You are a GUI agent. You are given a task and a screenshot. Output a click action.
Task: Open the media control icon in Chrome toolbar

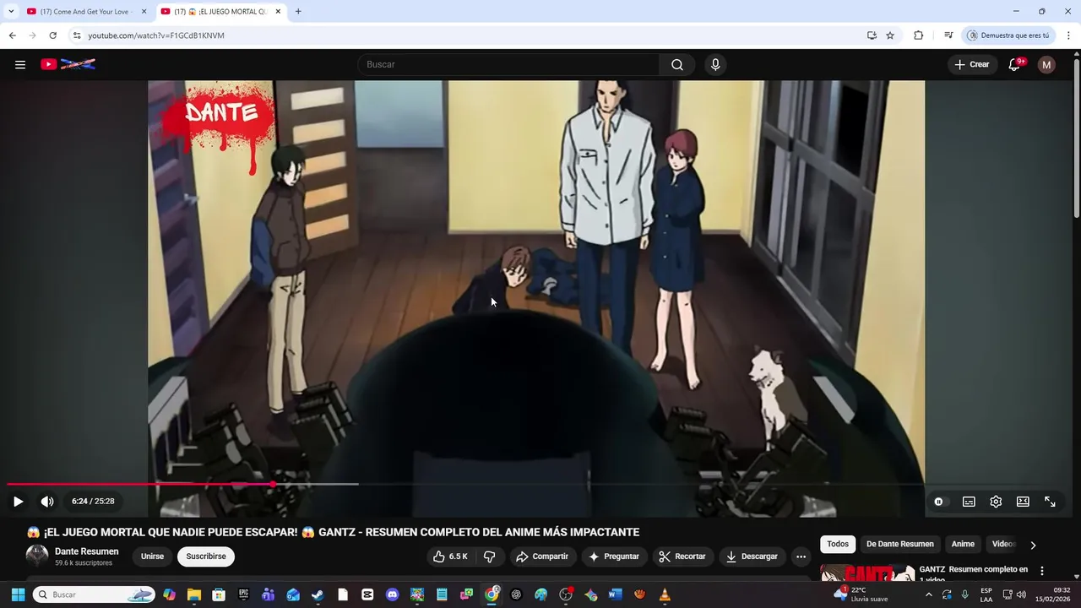(x=948, y=35)
